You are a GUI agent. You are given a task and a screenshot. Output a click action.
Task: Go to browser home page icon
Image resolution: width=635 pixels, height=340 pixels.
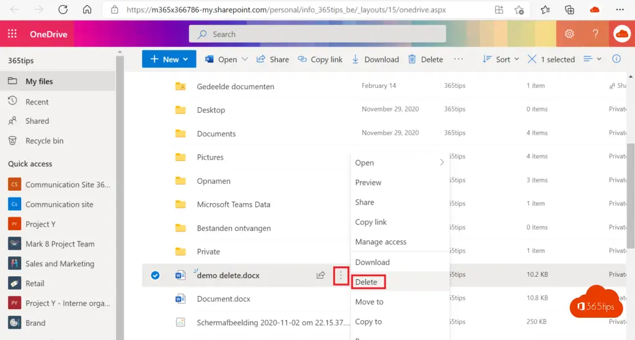click(87, 9)
